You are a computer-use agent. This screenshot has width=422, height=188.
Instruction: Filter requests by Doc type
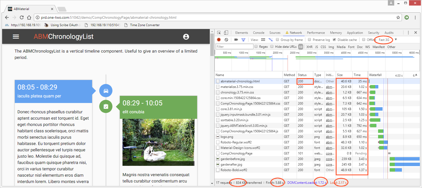(360, 47)
